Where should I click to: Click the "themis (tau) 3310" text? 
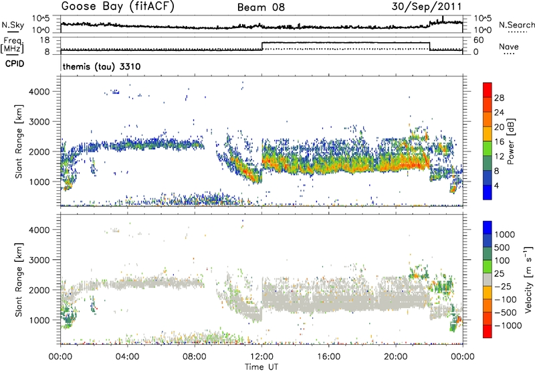[102, 66]
